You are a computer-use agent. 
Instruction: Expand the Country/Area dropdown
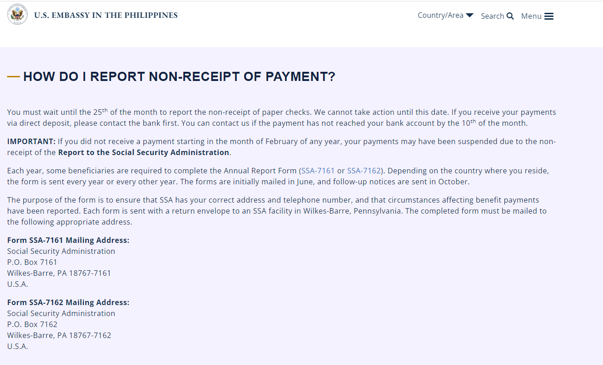445,15
